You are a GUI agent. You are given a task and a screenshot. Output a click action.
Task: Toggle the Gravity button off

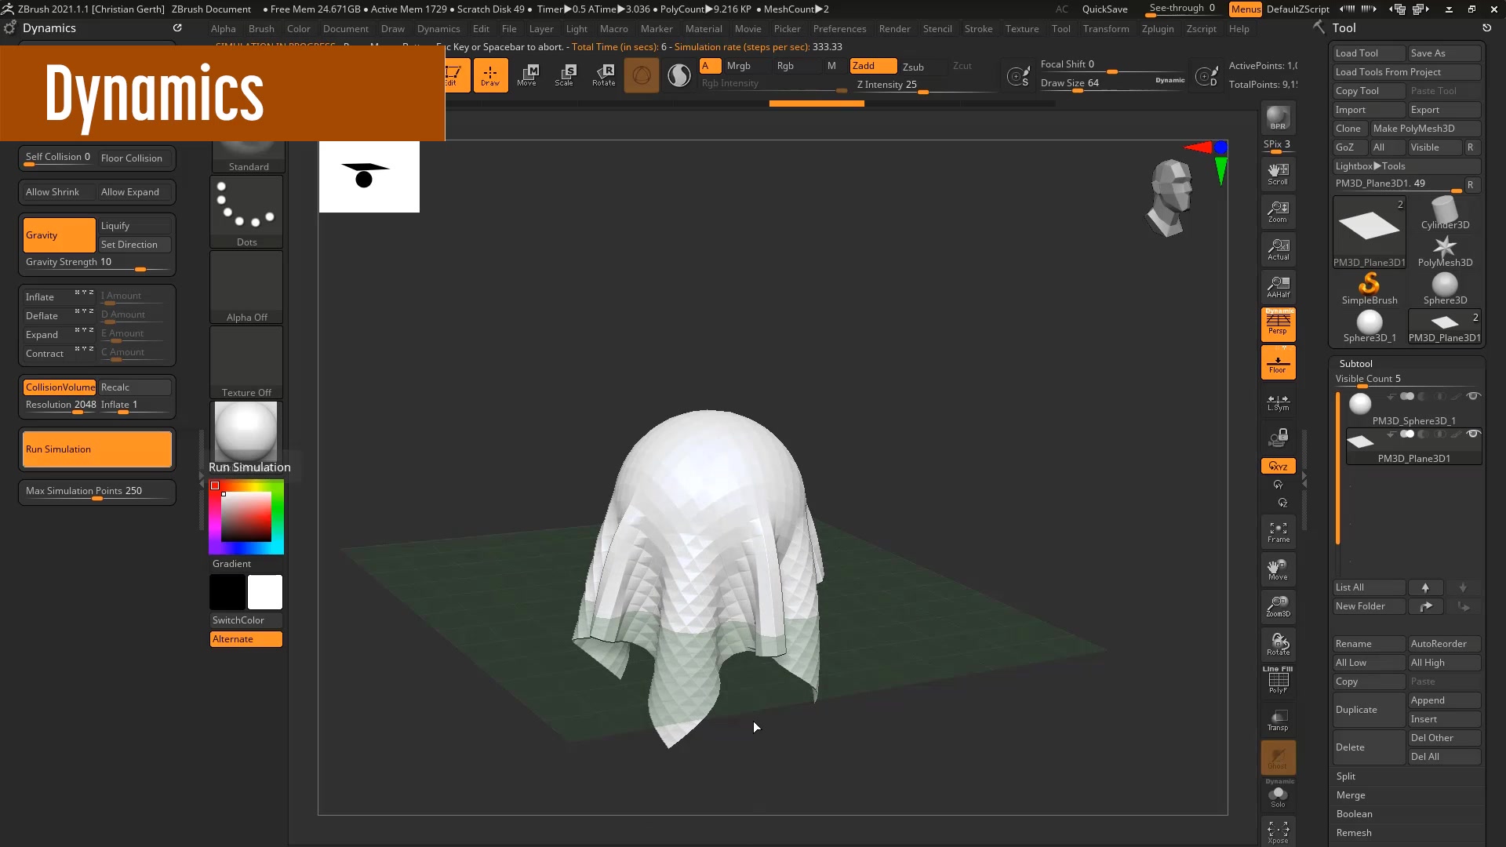coord(59,235)
